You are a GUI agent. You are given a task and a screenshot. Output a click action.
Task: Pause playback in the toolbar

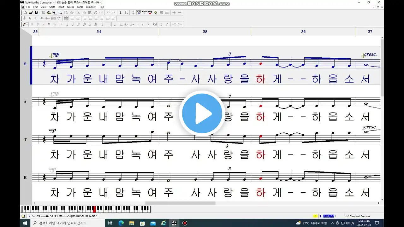(x=145, y=13)
